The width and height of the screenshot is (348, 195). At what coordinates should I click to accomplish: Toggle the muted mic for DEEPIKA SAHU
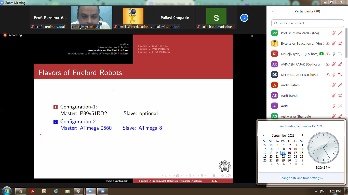pos(333,75)
